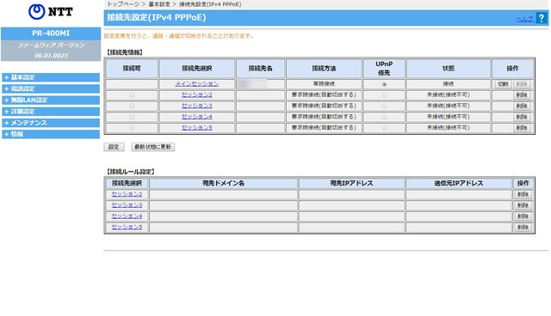Open セッション2 link in 接続先情報 table
Screen dimensions: 551x316
(x=197, y=94)
